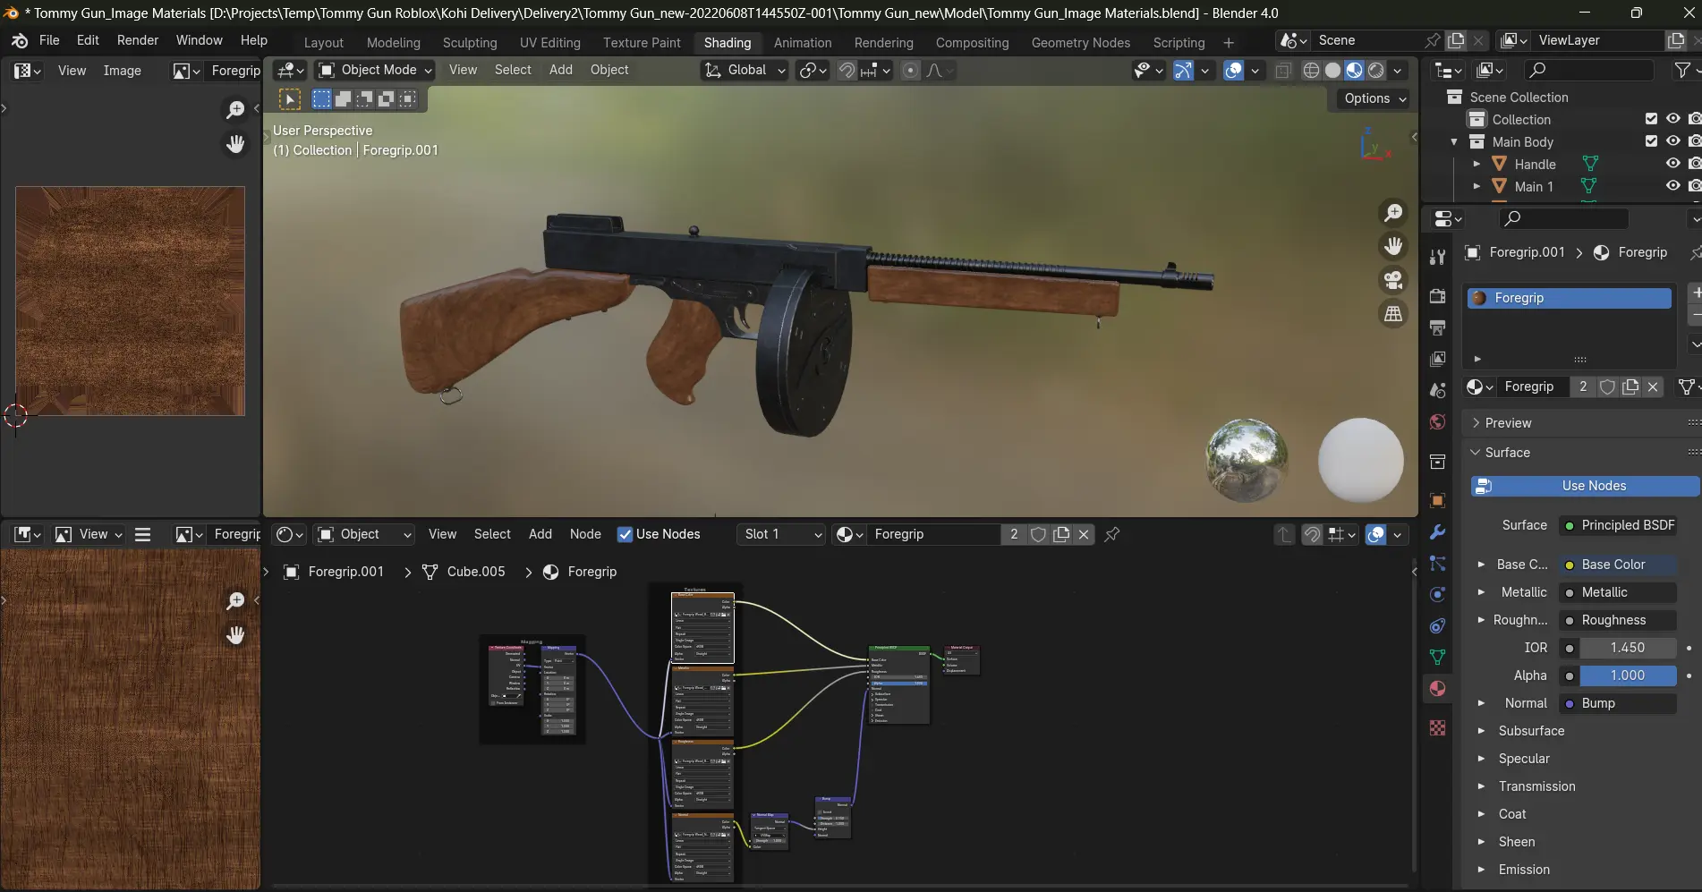Switch to orthographic view with the grid icon
The image size is (1702, 892).
(x=1393, y=314)
